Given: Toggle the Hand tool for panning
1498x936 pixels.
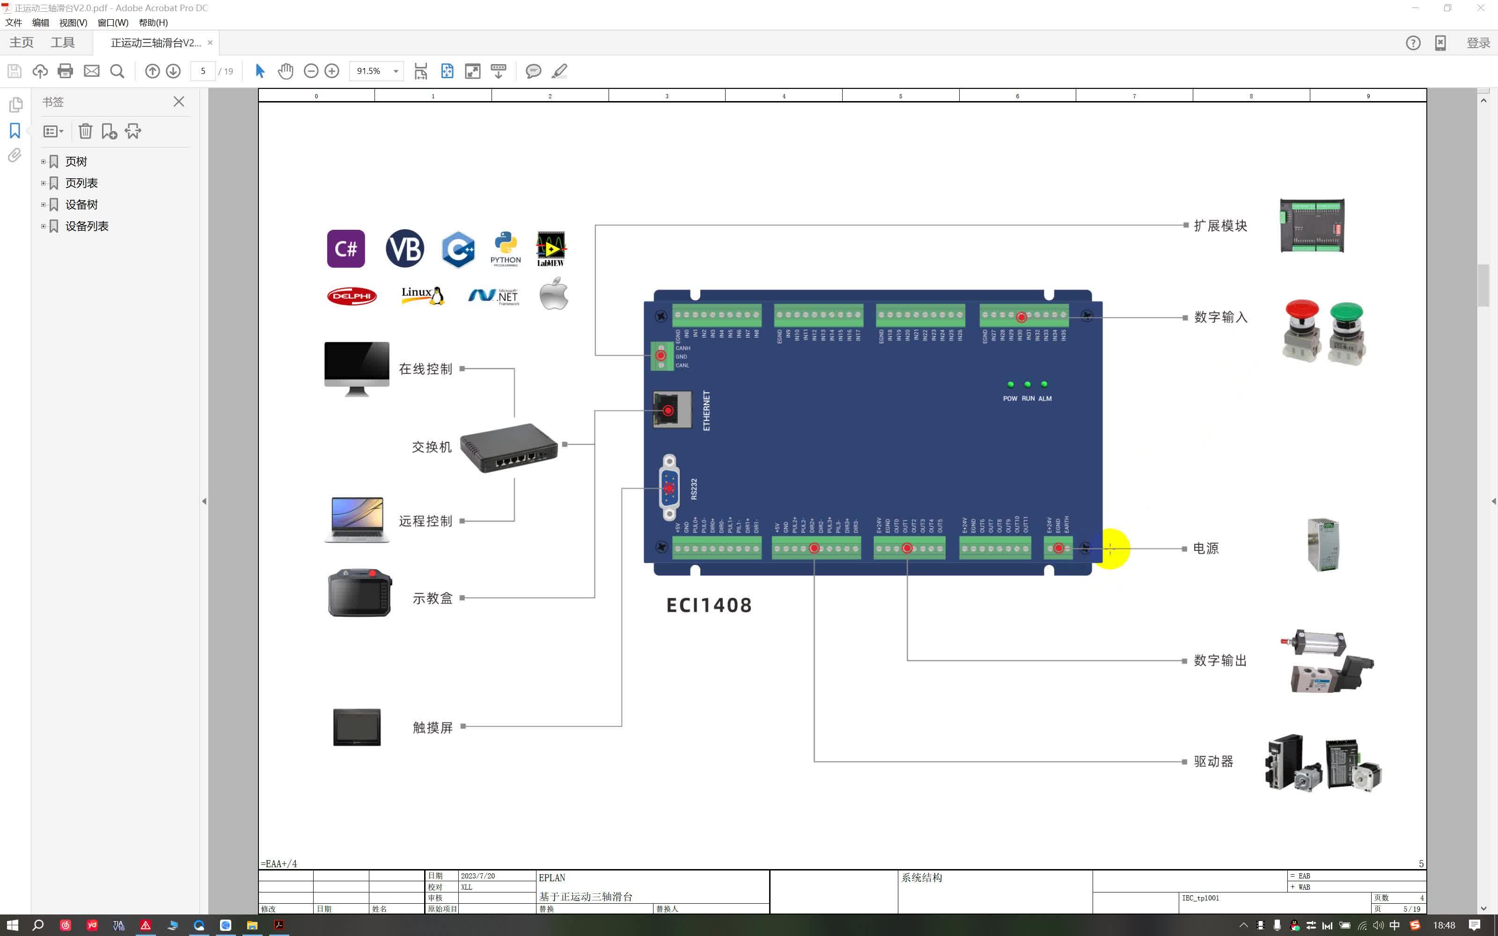Looking at the screenshot, I should pos(286,71).
